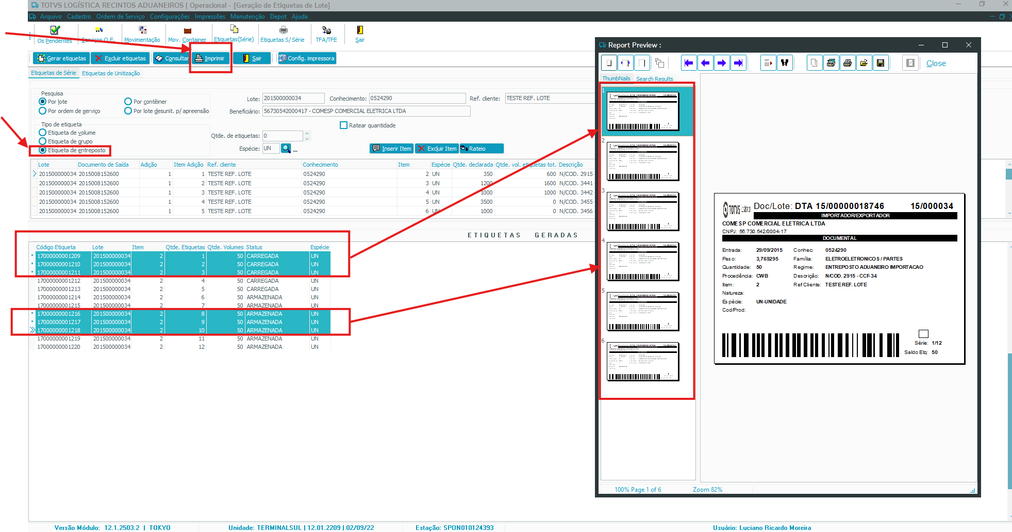
Task: Select label row 17000000001219
Action: (180, 338)
